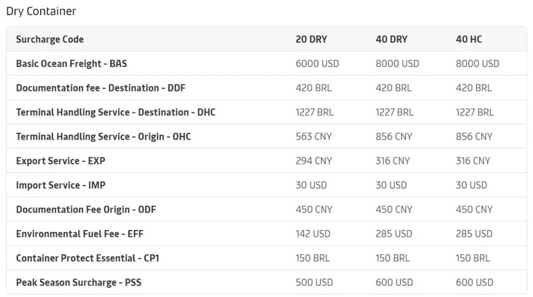Click the 142 USD fuel fee value
This screenshot has height=297, width=533.
click(313, 234)
